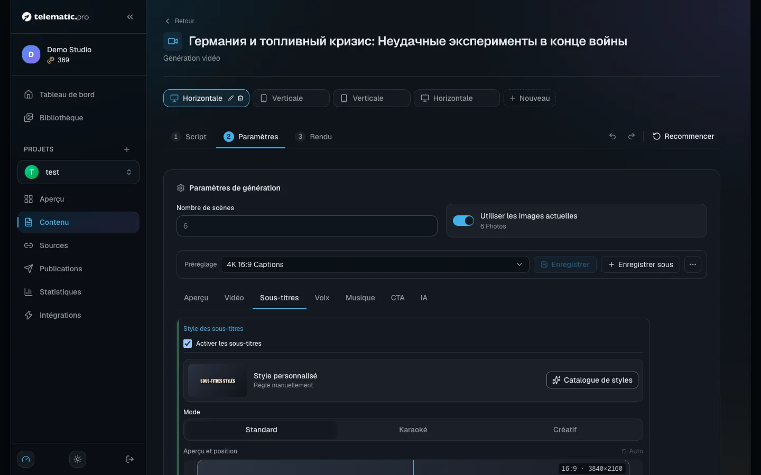The height and width of the screenshot is (475, 761).
Task: Switch to the Musique settings tab
Action: pos(360,298)
